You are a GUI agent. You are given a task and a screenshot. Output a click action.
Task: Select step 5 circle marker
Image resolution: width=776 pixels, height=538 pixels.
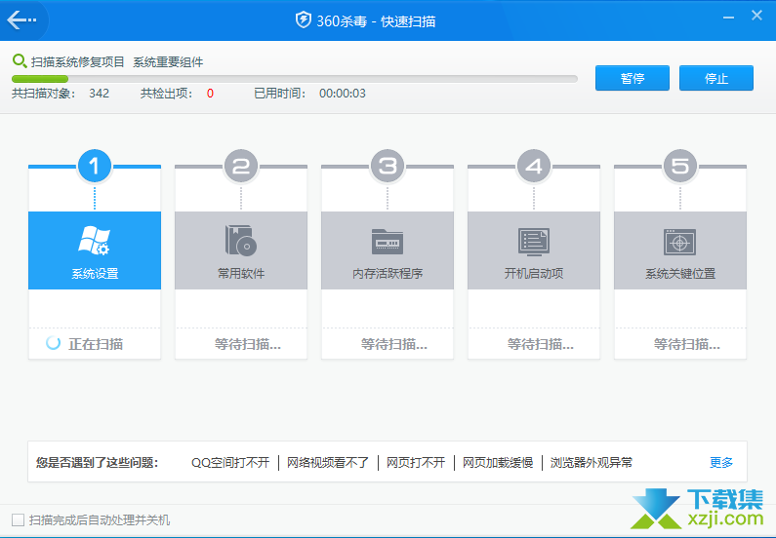(680, 166)
